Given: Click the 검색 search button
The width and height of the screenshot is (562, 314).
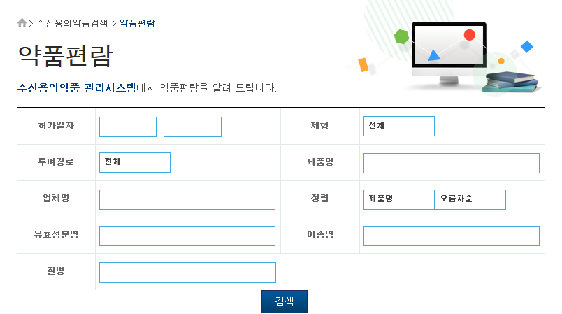Looking at the screenshot, I should tap(284, 301).
